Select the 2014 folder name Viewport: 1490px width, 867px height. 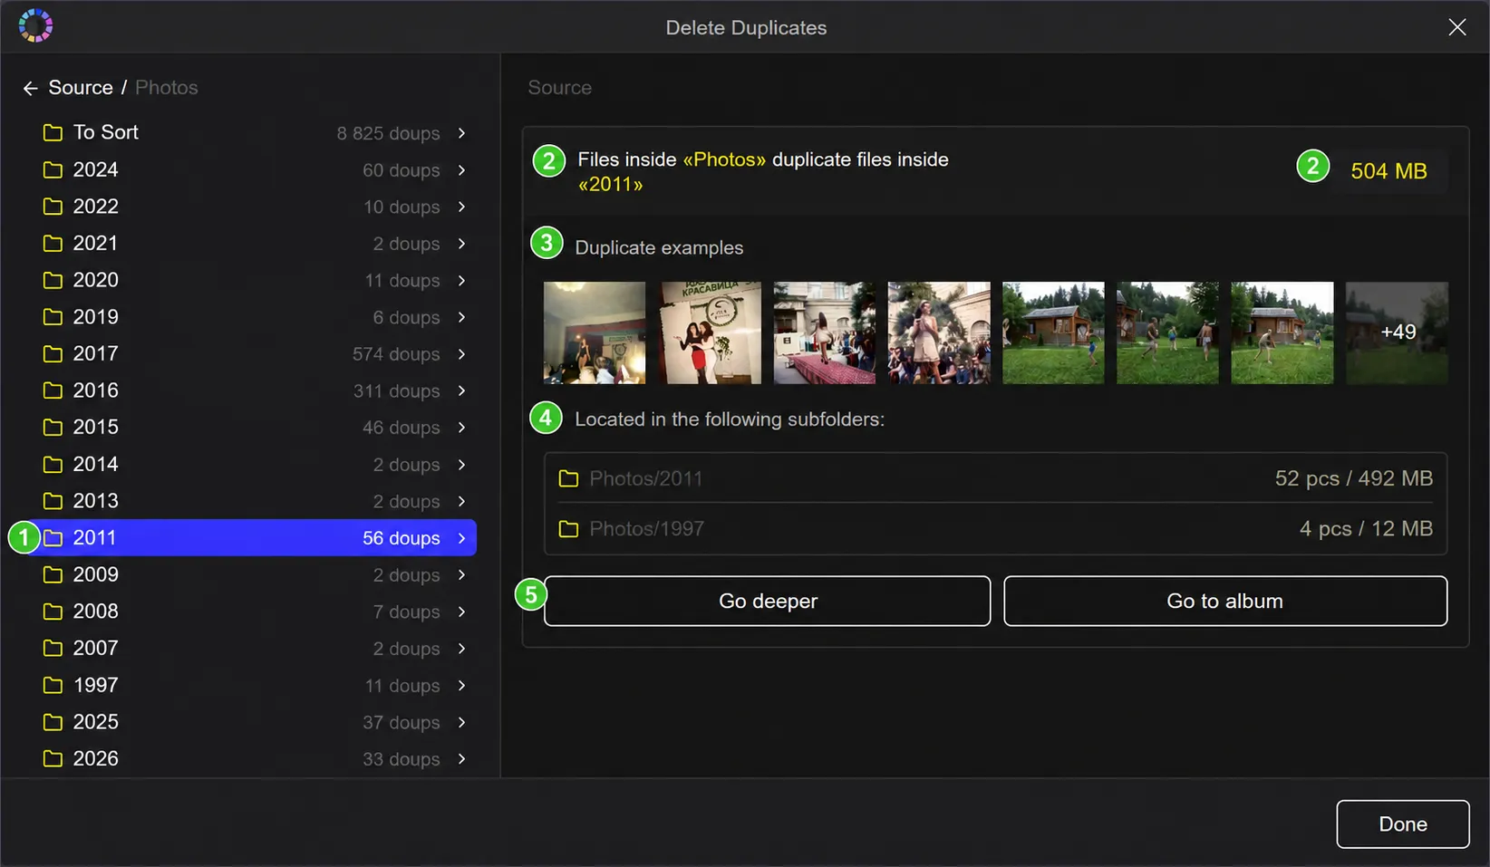[x=96, y=465]
